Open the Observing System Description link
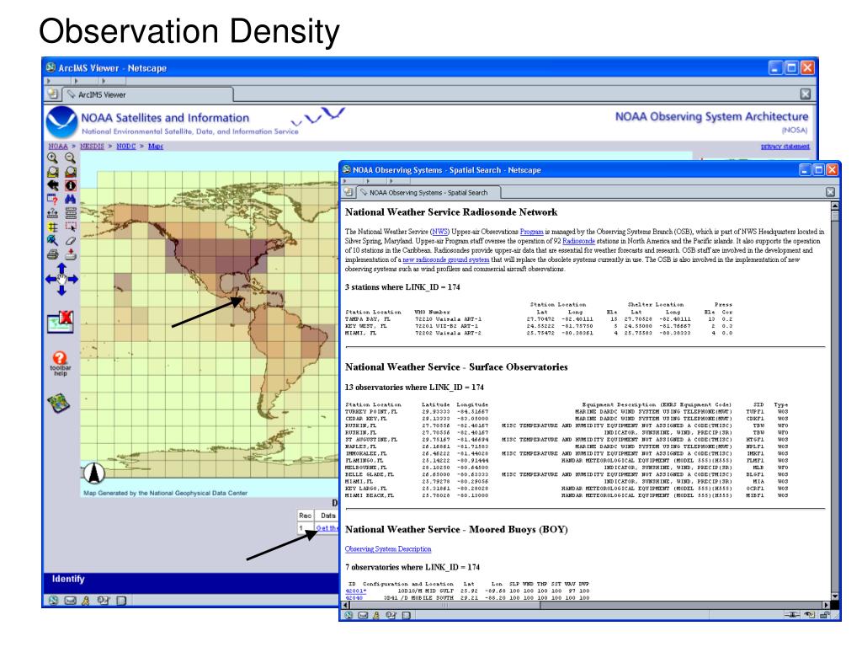This screenshot has height=647, width=862. tap(388, 549)
